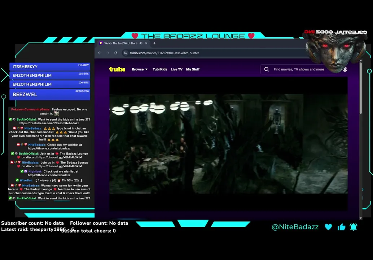The width and height of the screenshot is (373, 260).
Task: Click WizeBot viewers uptime message
Action: click(x=49, y=180)
